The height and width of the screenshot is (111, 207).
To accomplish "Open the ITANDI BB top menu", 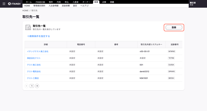I will coord(40,2).
